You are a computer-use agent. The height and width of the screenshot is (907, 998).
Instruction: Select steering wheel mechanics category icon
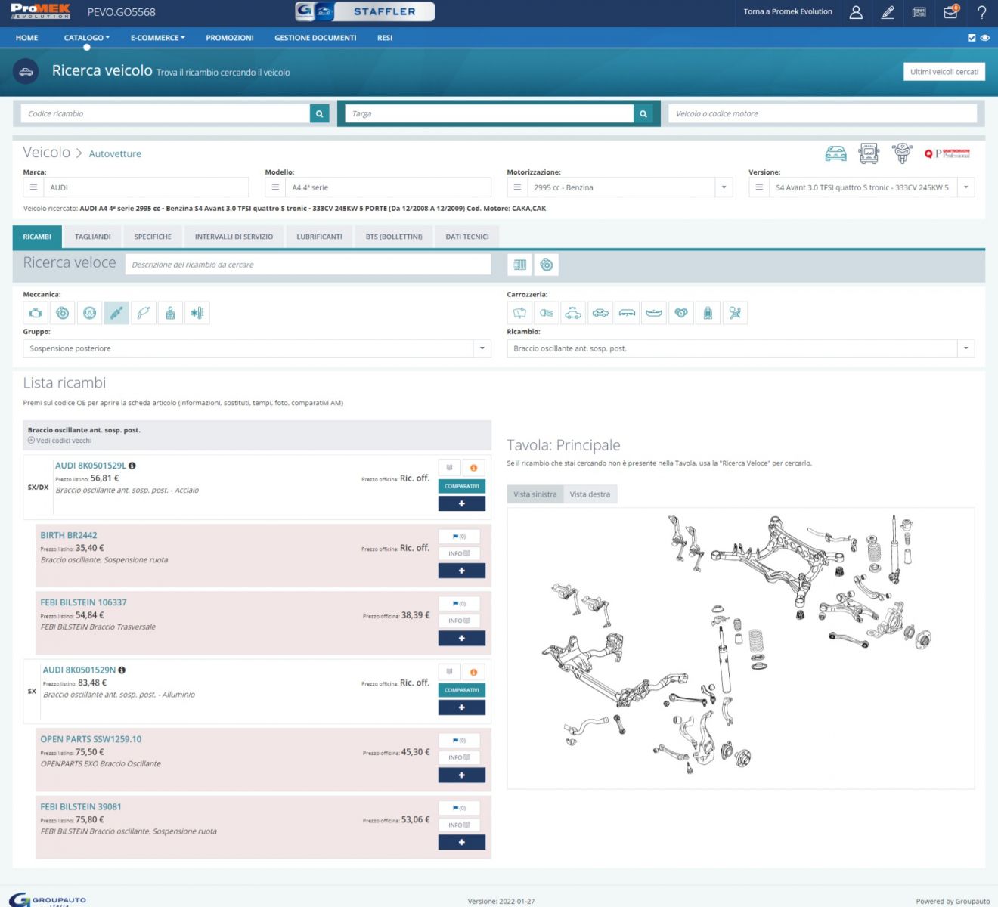90,313
